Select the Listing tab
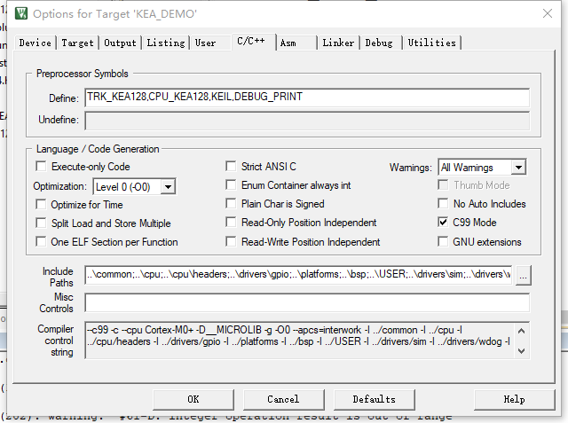The width and height of the screenshot is (568, 423). pyautogui.click(x=166, y=43)
